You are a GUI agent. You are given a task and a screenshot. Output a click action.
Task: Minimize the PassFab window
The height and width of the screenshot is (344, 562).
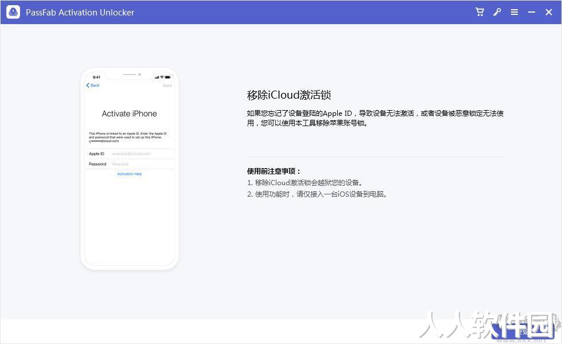tap(532, 12)
